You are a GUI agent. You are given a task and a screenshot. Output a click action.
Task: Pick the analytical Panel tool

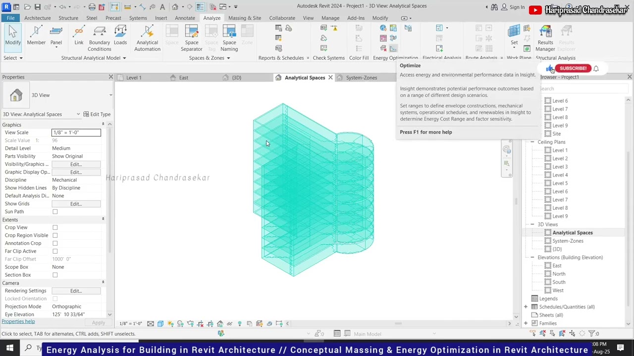click(56, 37)
